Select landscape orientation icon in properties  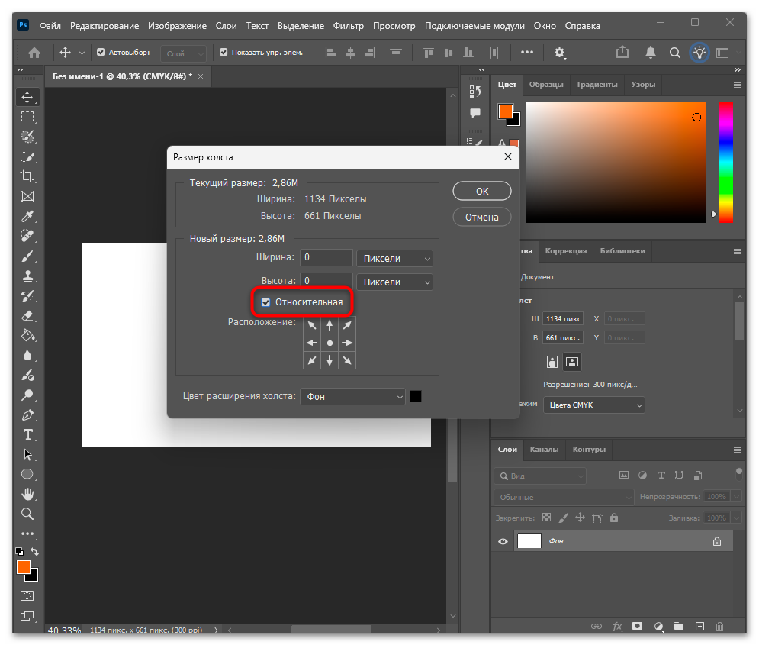(x=571, y=362)
